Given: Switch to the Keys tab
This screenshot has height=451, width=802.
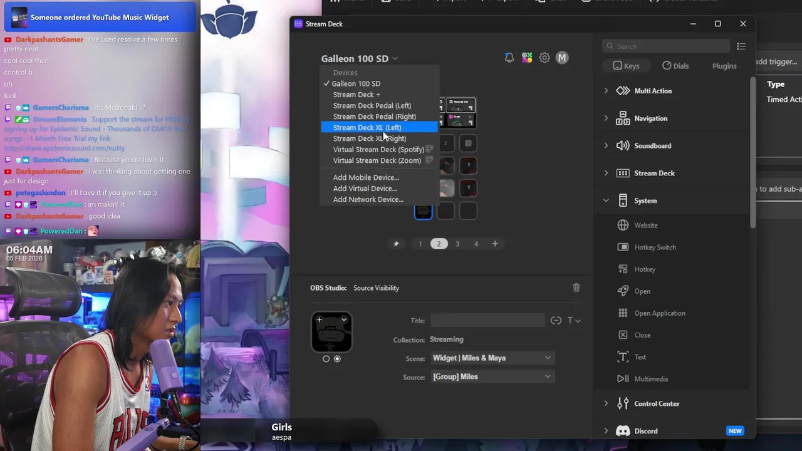Looking at the screenshot, I should click(x=626, y=66).
